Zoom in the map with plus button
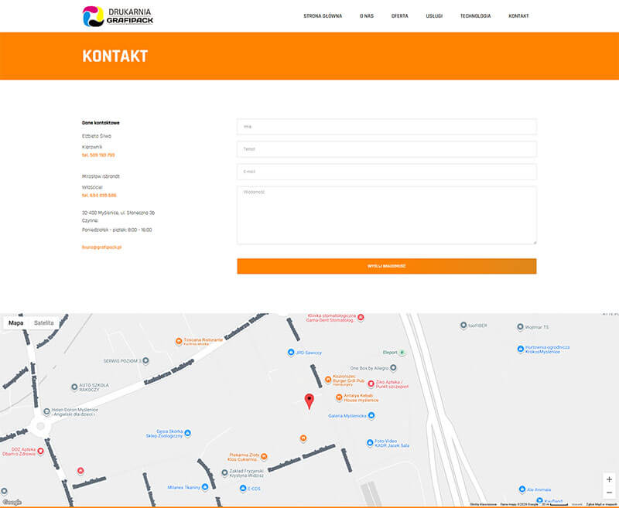 (609, 479)
